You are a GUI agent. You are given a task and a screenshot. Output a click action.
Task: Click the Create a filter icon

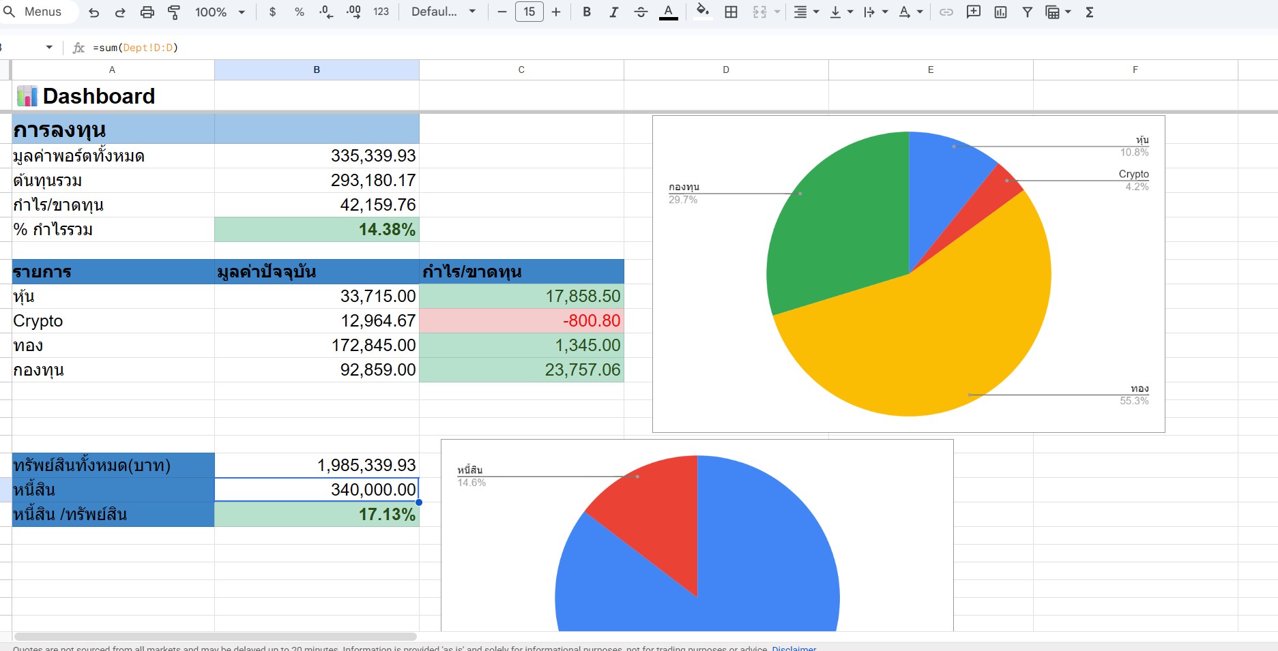pyautogui.click(x=1027, y=12)
